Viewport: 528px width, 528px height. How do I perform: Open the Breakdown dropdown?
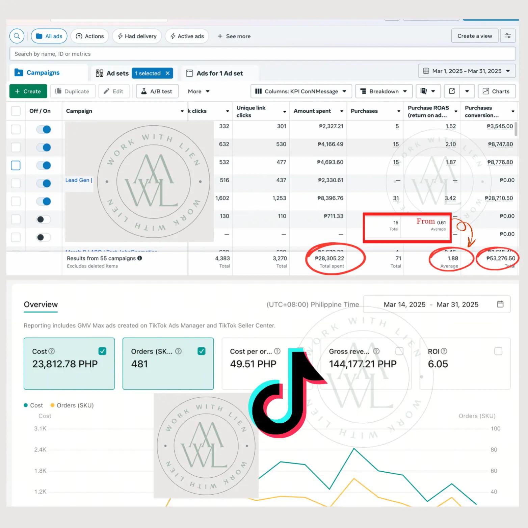click(x=384, y=91)
